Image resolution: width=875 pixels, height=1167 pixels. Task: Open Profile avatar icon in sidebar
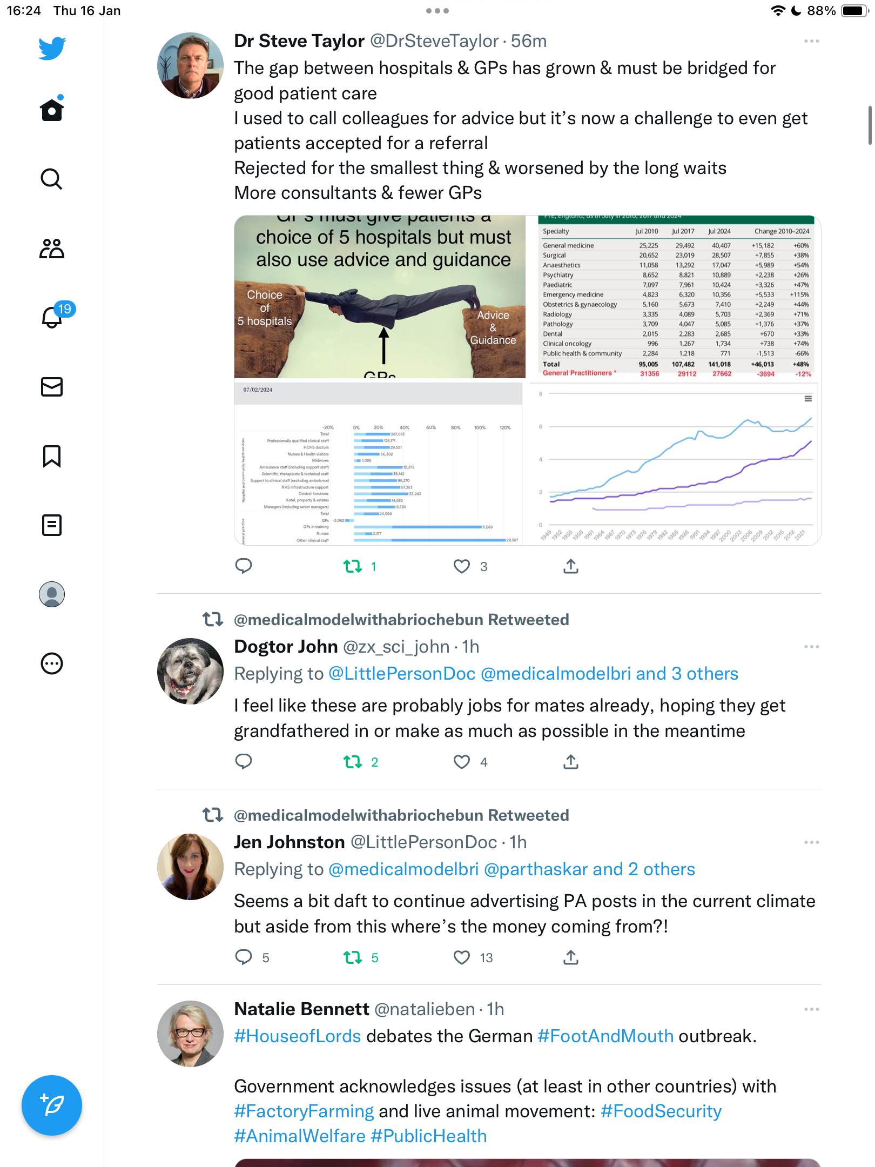click(x=52, y=594)
